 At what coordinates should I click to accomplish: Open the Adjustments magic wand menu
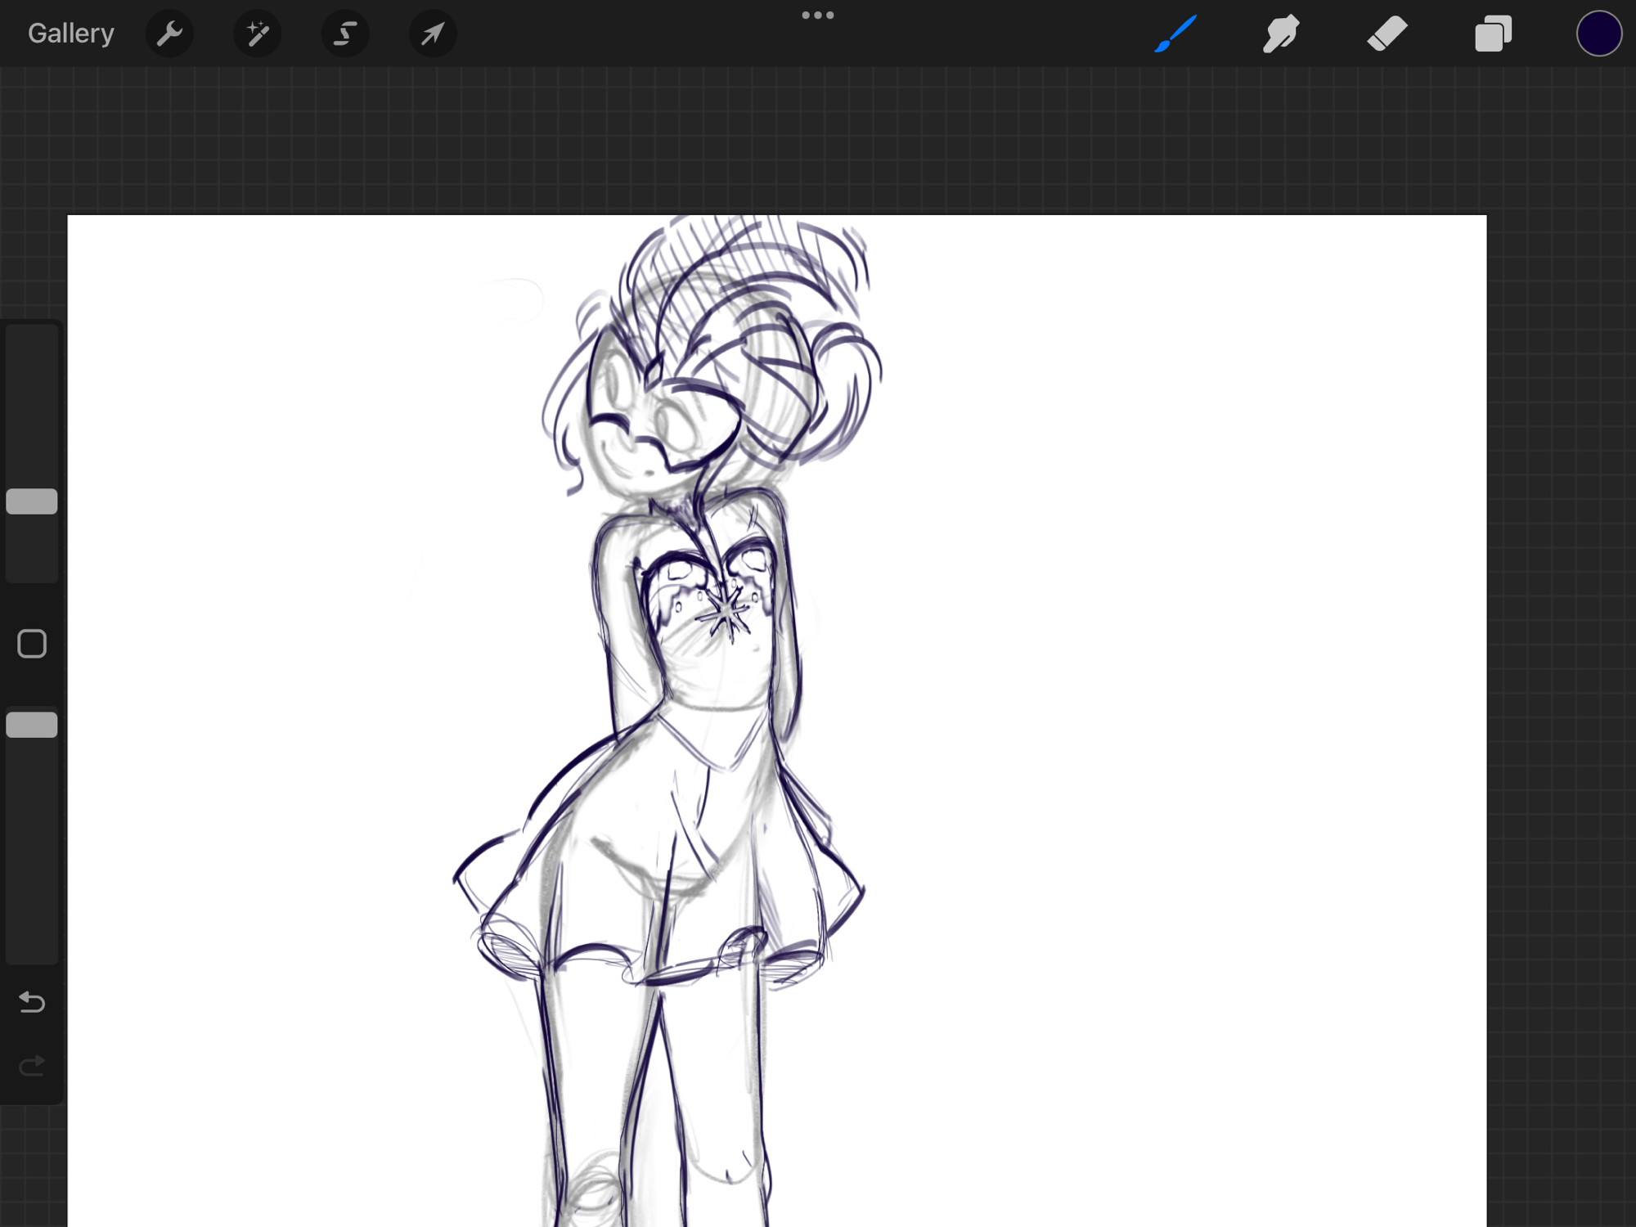257,34
